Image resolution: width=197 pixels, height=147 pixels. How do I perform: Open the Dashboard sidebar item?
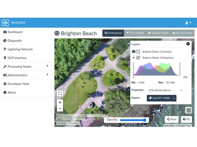click(x=26, y=32)
